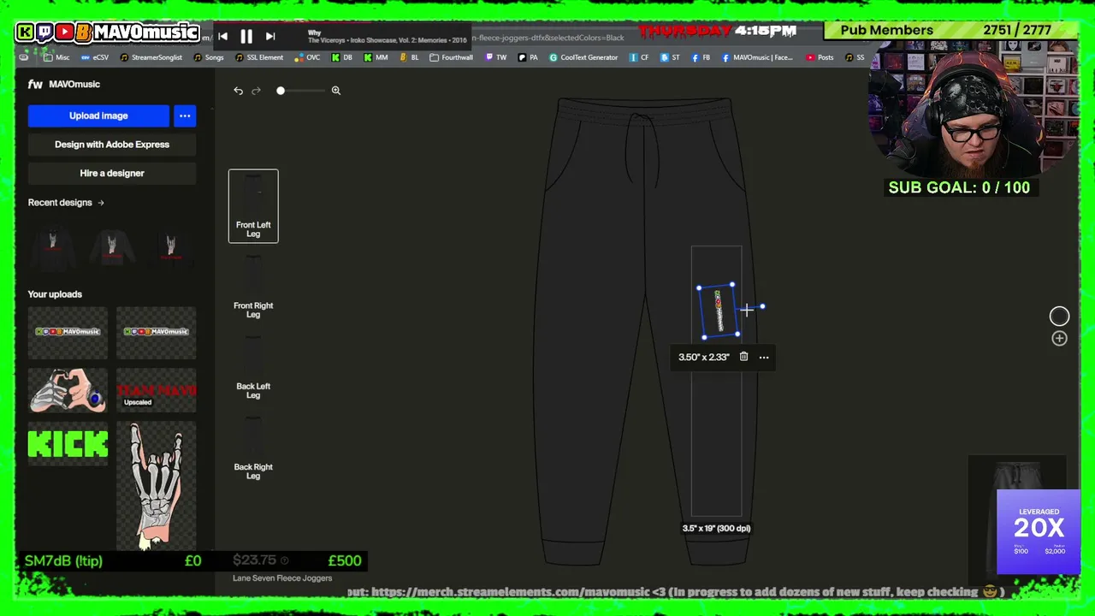This screenshot has width=1095, height=616.
Task: Open the OVC bookmark
Action: (307, 57)
